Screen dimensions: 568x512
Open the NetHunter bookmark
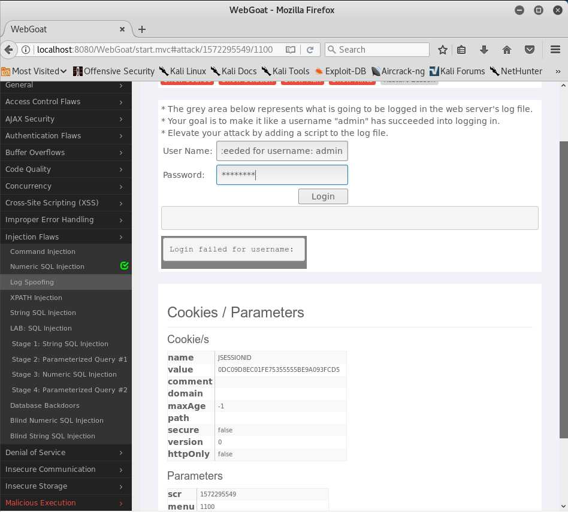click(516, 71)
